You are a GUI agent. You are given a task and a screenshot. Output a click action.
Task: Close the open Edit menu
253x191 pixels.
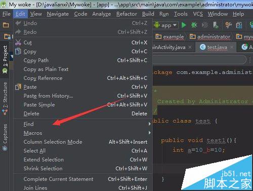tap(20, 14)
